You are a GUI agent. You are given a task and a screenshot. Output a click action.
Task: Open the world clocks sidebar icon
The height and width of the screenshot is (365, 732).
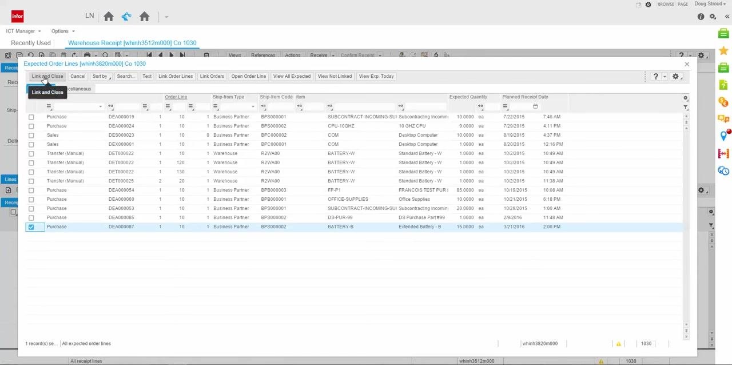pyautogui.click(x=723, y=170)
